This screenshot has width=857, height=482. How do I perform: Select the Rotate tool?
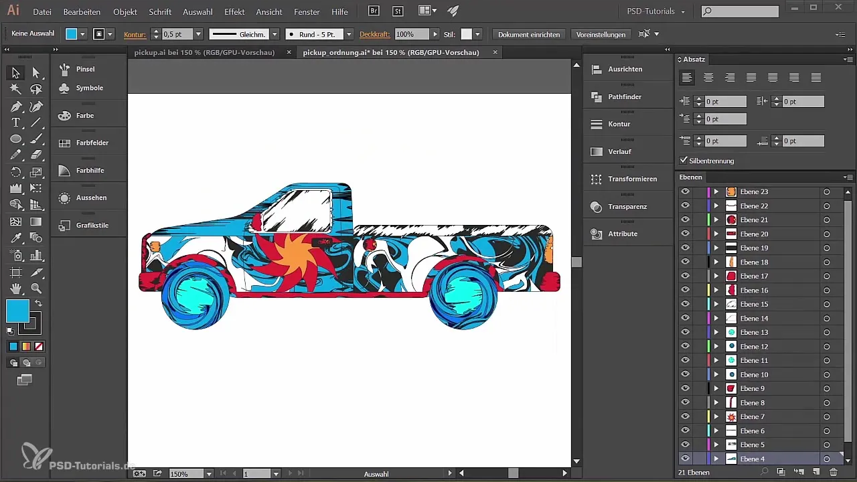click(16, 172)
